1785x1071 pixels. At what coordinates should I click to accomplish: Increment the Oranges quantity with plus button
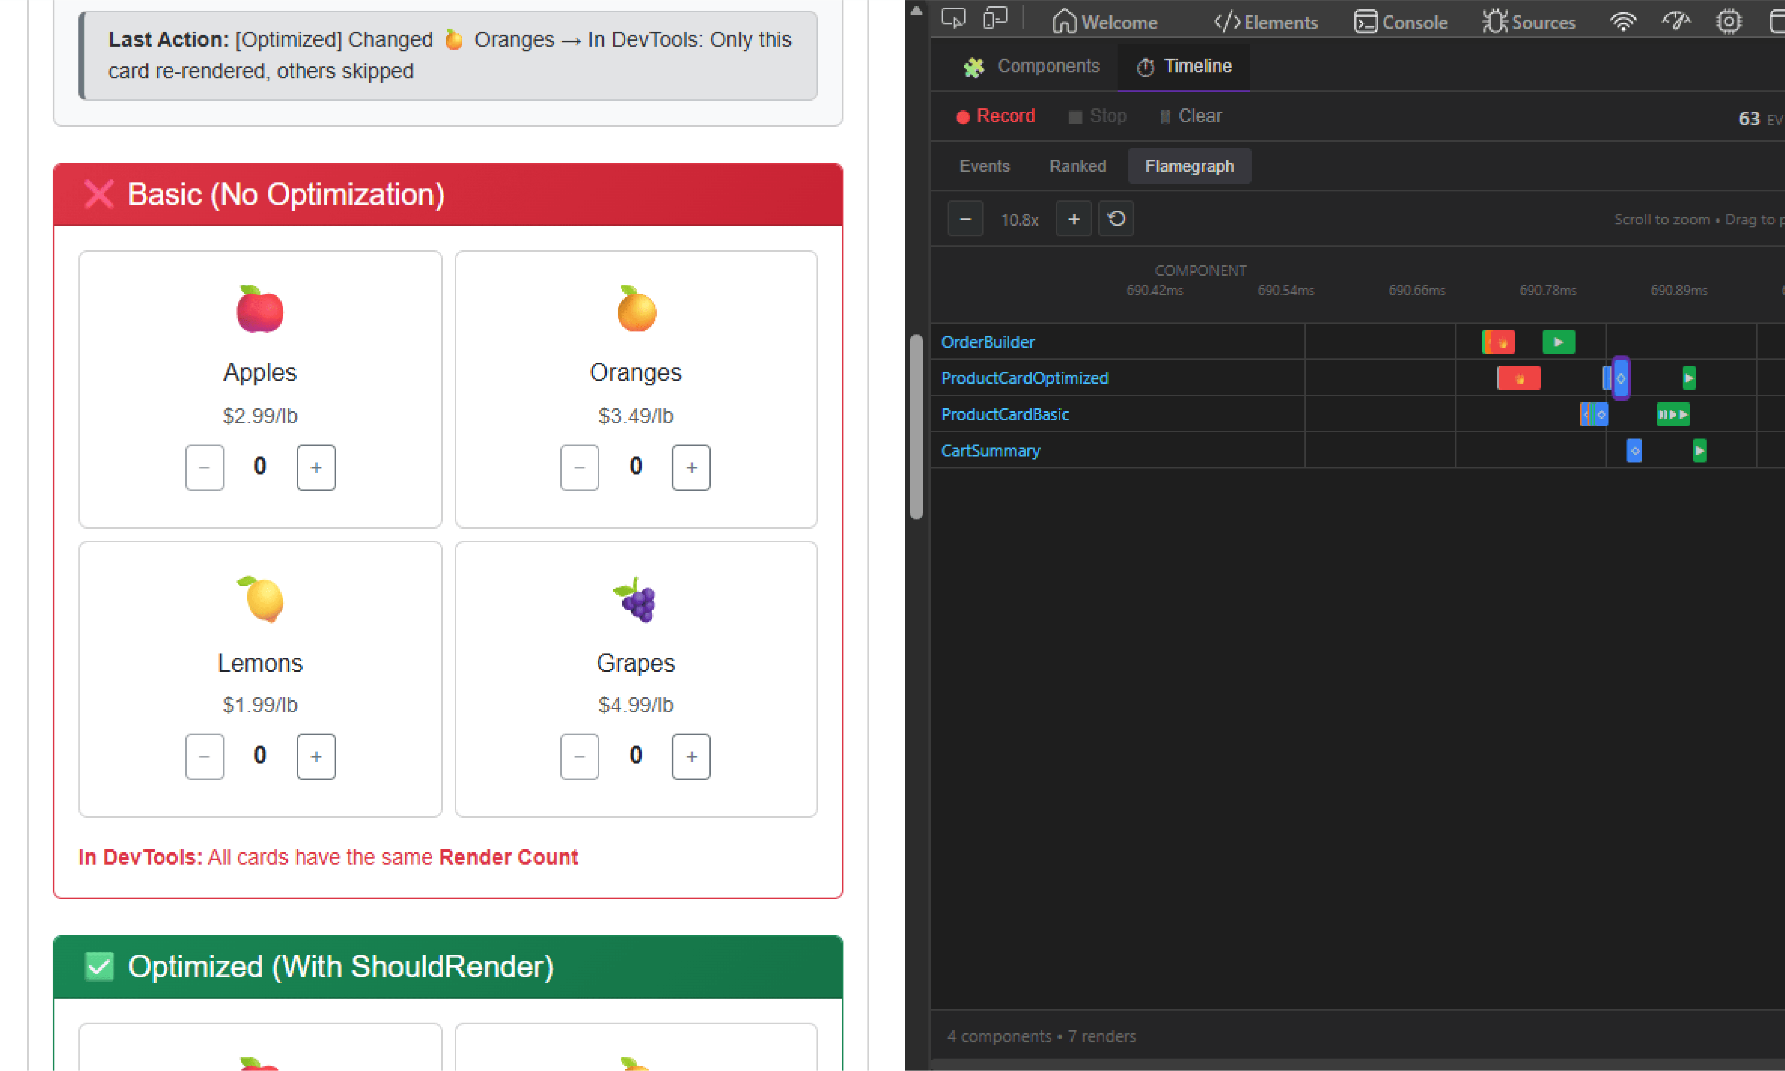point(691,467)
